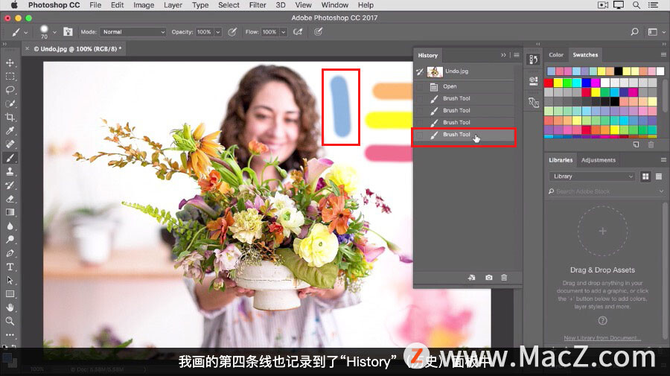Select the Zoom tool
670x376 pixels.
click(10, 322)
